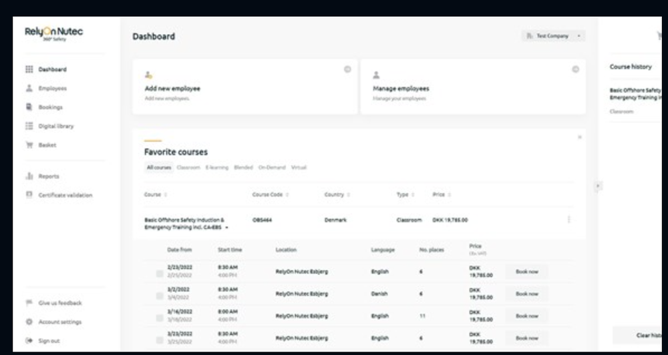Screen dimensions: 668x355
Task: Sort by the Course Code column
Action: click(x=271, y=195)
